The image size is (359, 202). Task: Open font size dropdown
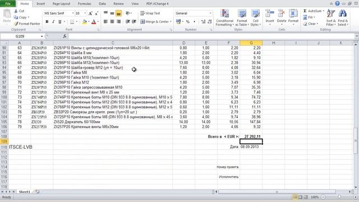click(85, 13)
